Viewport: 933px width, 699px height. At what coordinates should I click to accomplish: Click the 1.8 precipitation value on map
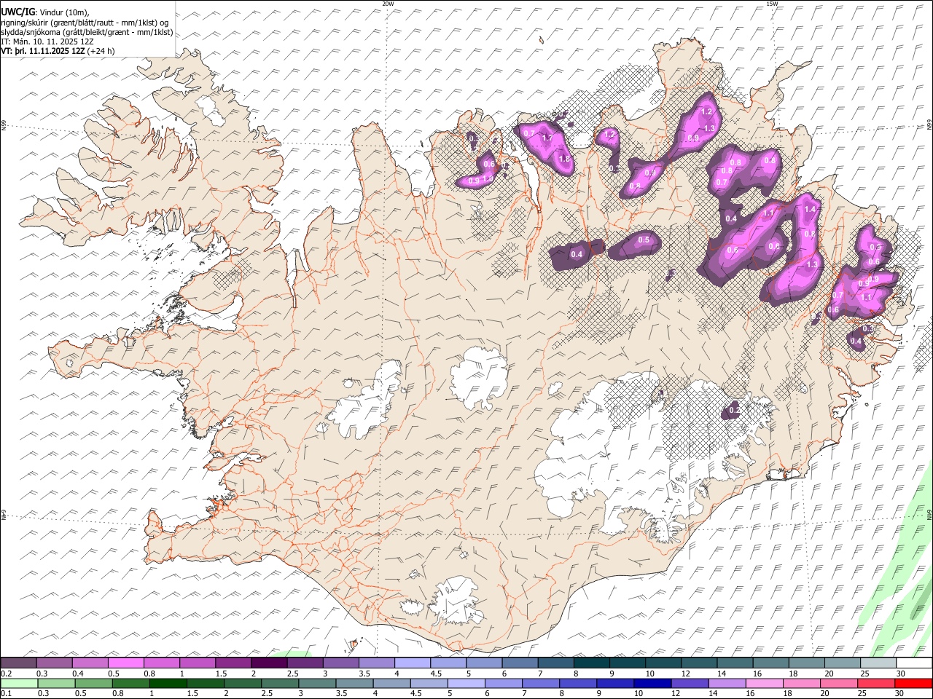(563, 159)
